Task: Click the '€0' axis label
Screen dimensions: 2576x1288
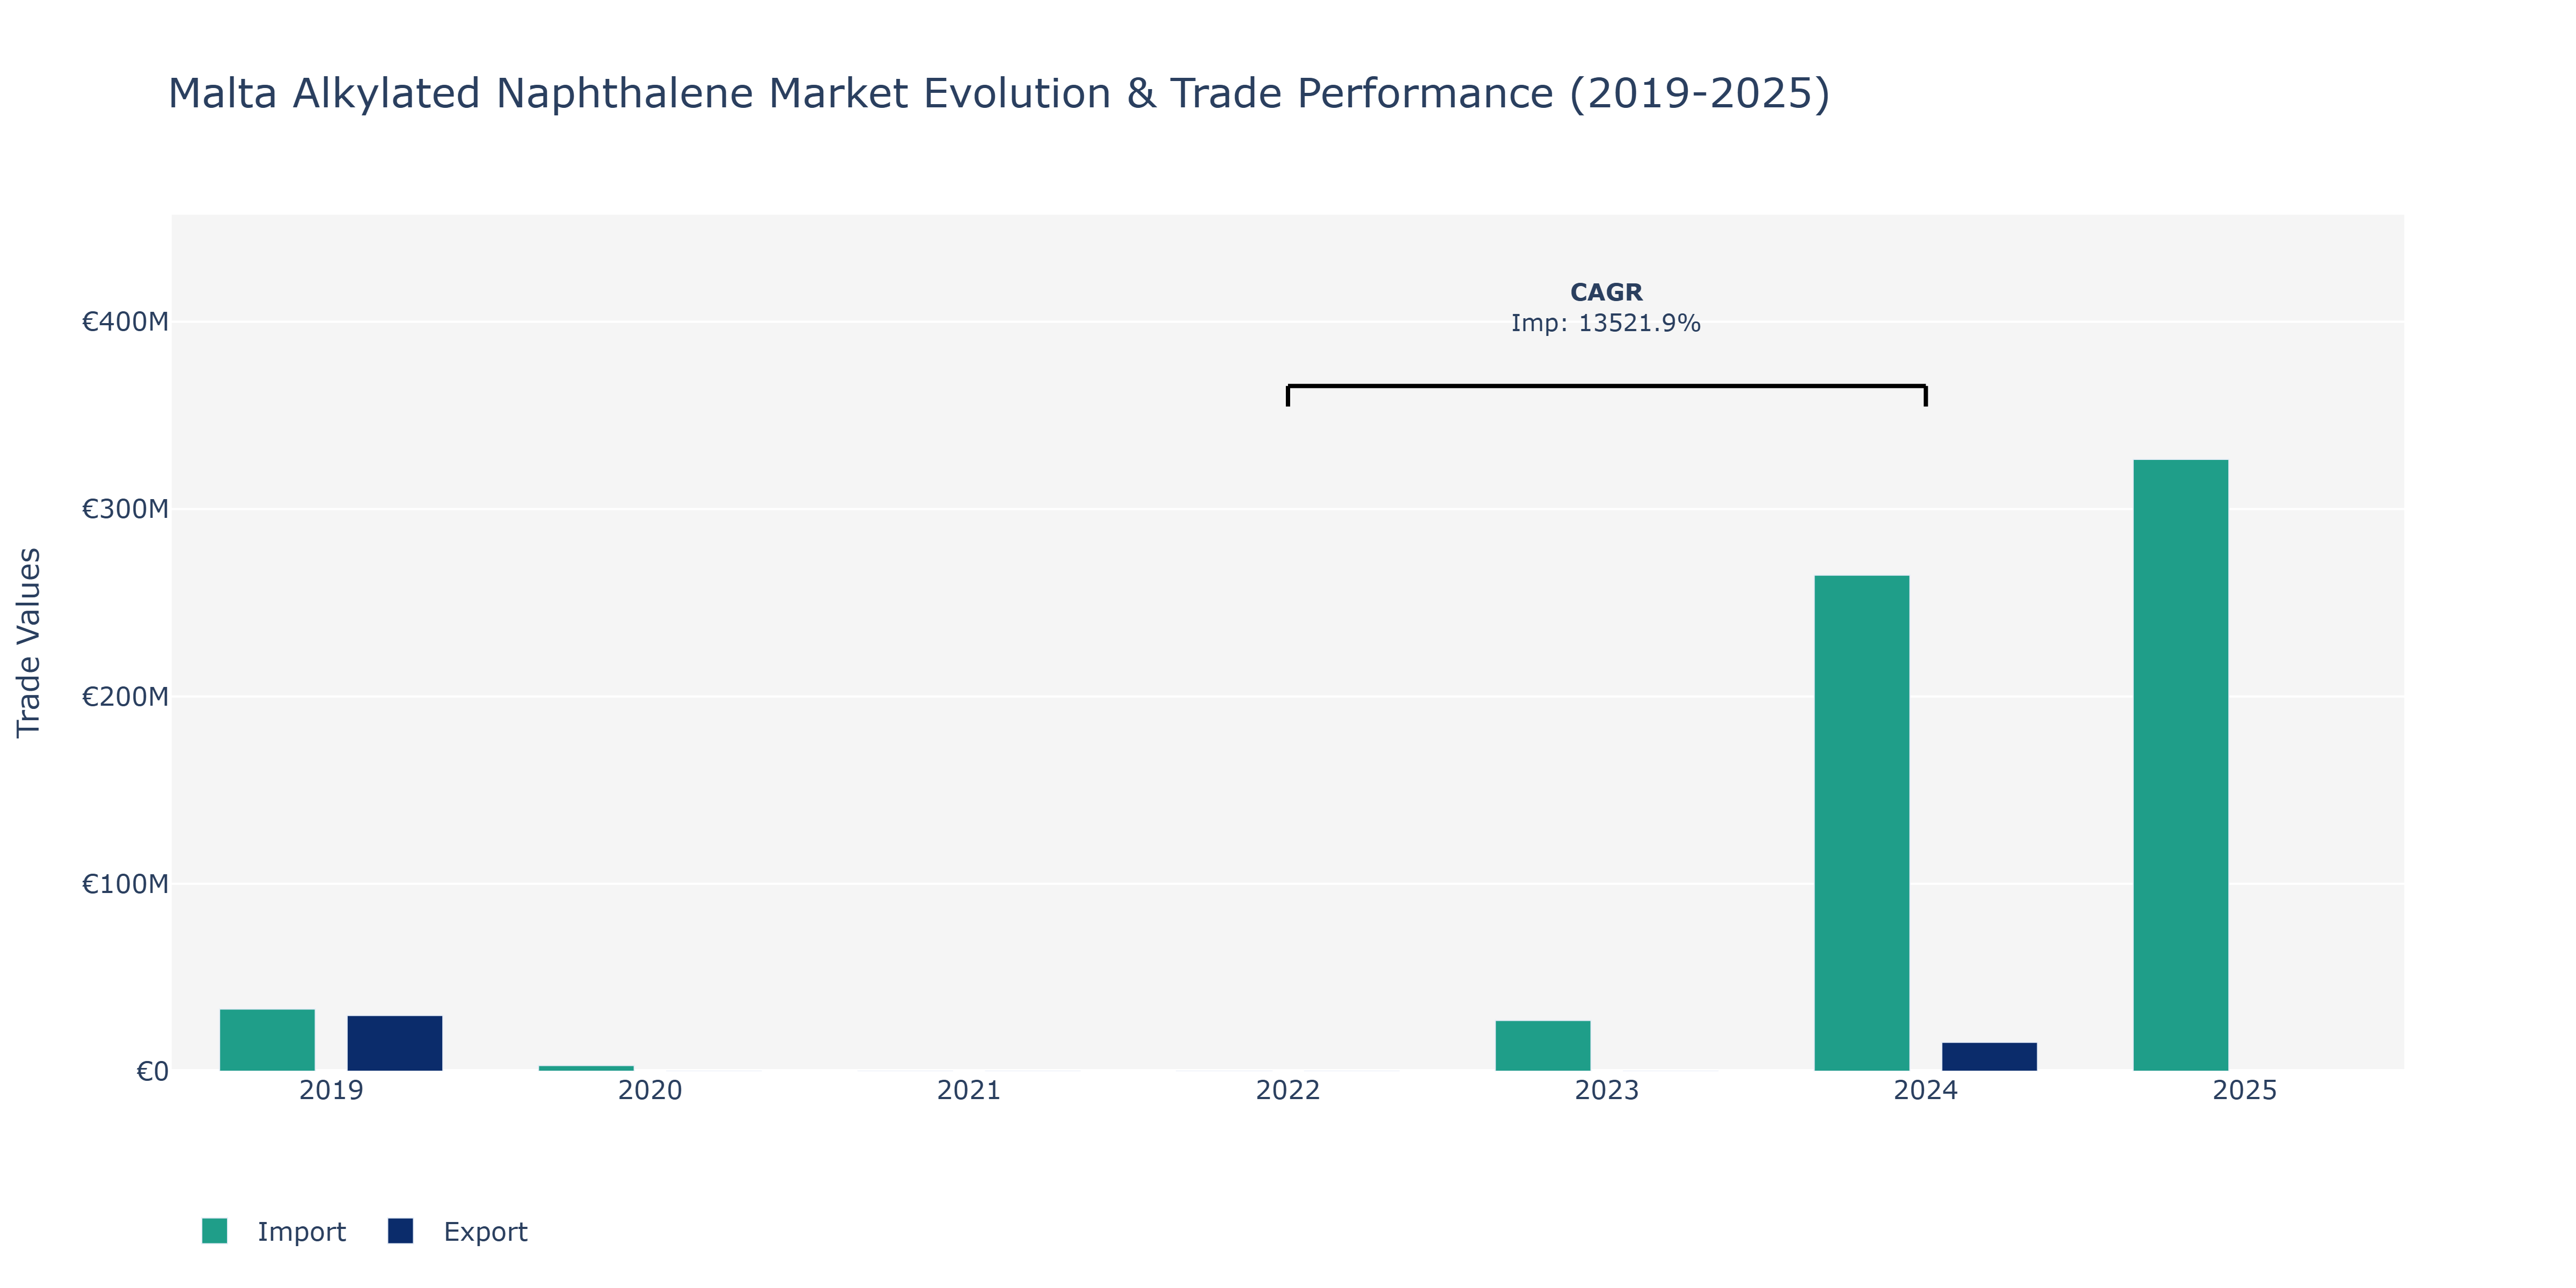Action: (152, 1071)
